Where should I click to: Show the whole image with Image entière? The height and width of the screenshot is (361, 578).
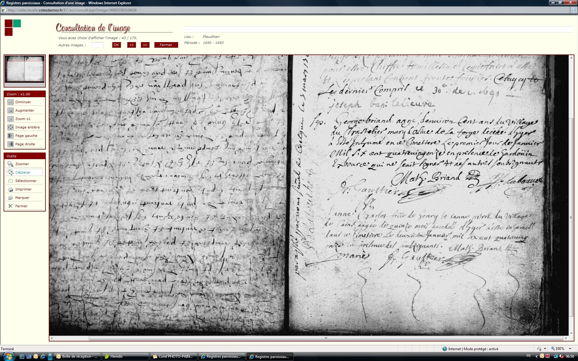pyautogui.click(x=11, y=127)
